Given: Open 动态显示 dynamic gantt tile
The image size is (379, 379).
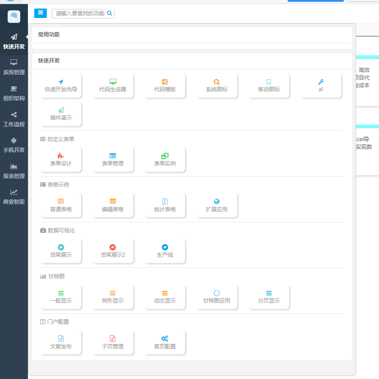Looking at the screenshot, I should click(x=165, y=297).
